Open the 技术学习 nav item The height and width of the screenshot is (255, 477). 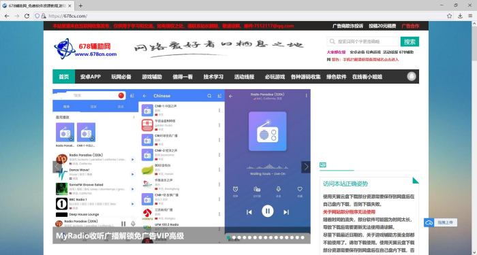tap(213, 77)
